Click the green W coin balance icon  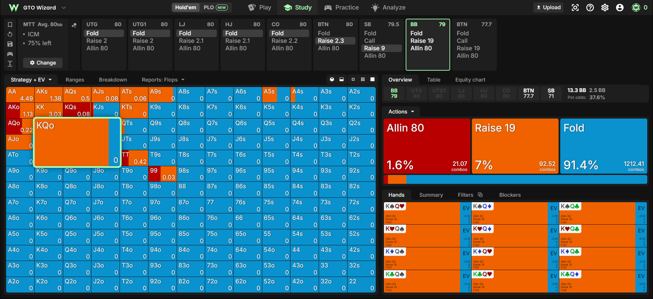tap(636, 7)
